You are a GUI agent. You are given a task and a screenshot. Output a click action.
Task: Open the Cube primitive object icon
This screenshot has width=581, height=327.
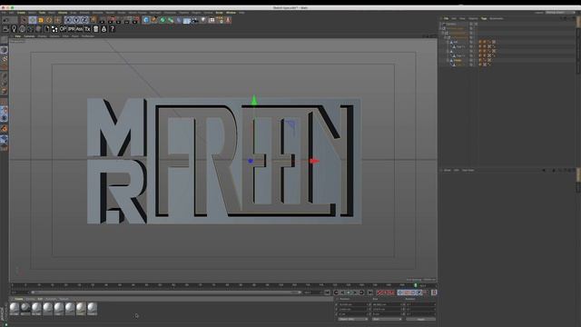click(146, 20)
